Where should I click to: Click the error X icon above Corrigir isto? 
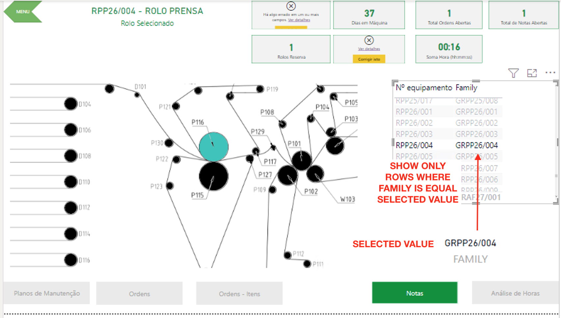369,40
